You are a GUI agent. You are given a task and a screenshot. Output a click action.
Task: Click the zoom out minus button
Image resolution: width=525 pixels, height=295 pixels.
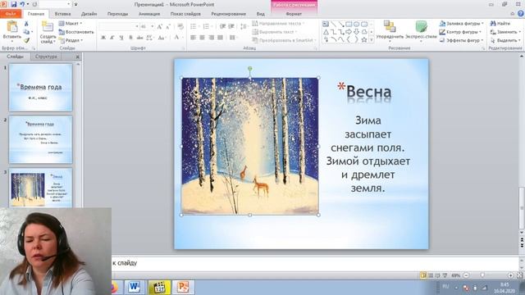click(466, 275)
